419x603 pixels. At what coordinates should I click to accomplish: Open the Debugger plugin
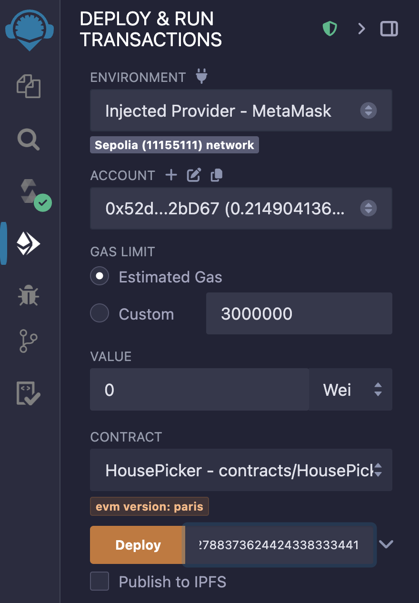coord(29,295)
